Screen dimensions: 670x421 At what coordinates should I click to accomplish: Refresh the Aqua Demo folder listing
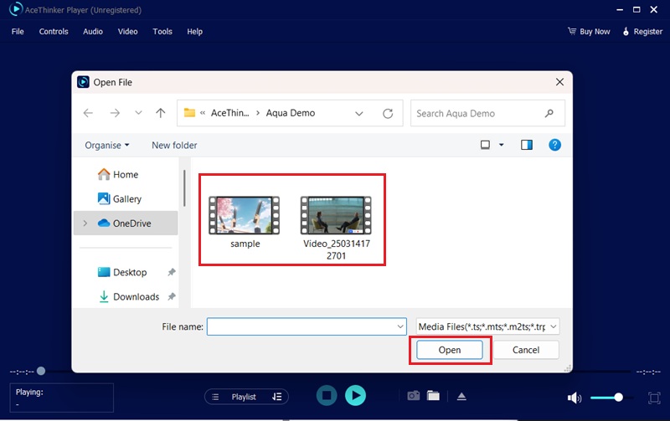coord(388,113)
